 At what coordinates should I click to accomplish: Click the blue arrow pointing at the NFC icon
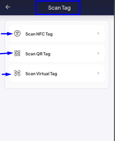click(7, 34)
